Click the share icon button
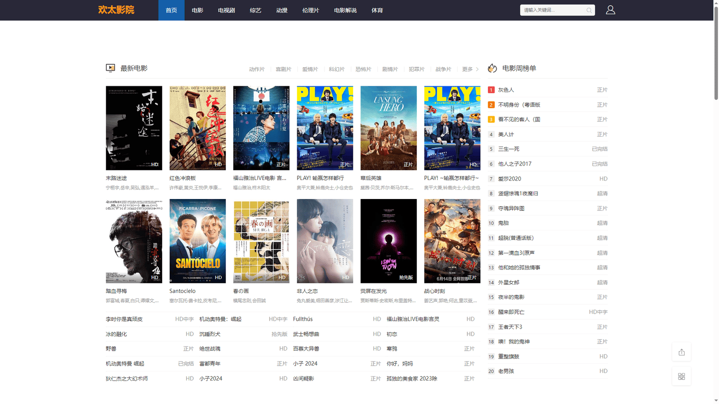This screenshot has height=404, width=719. click(682, 352)
